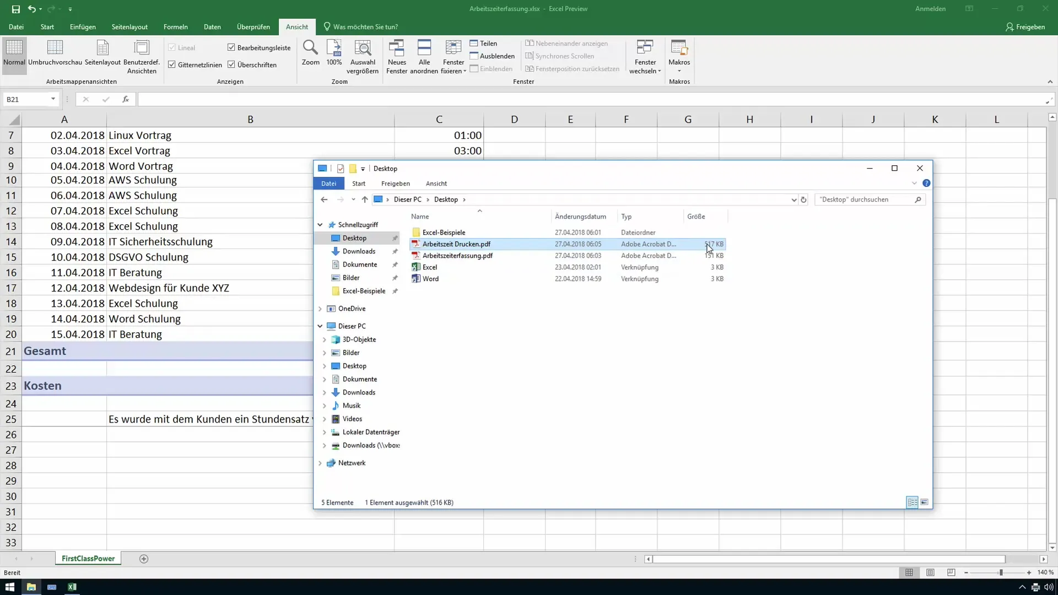
Task: Open the Überprüfen ribbon tab
Action: coord(253,27)
